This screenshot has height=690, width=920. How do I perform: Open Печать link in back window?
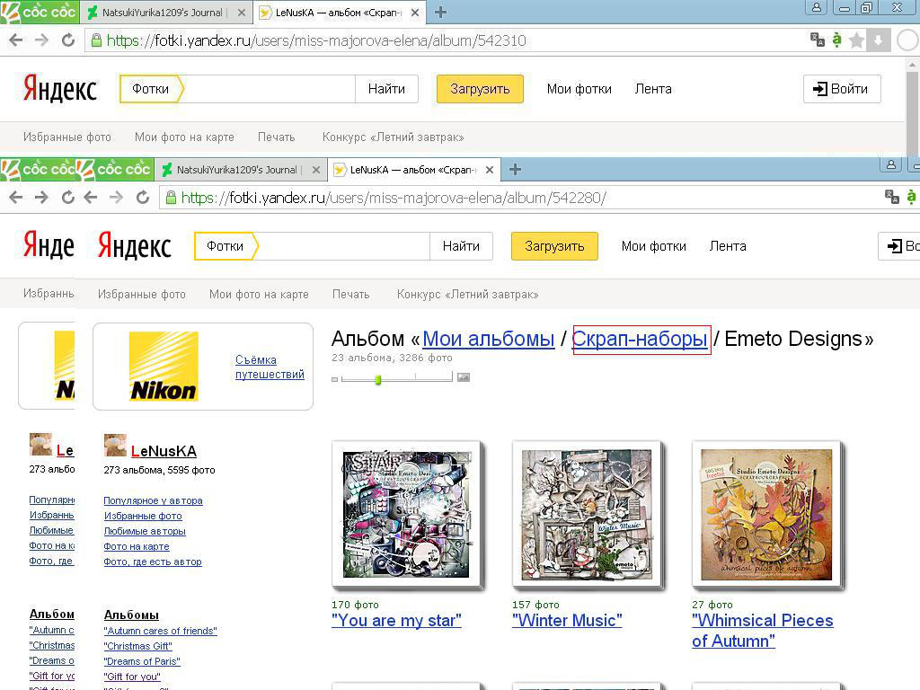pyautogui.click(x=277, y=137)
